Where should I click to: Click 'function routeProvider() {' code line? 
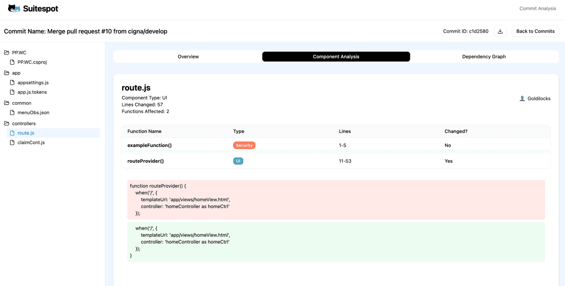(158, 186)
